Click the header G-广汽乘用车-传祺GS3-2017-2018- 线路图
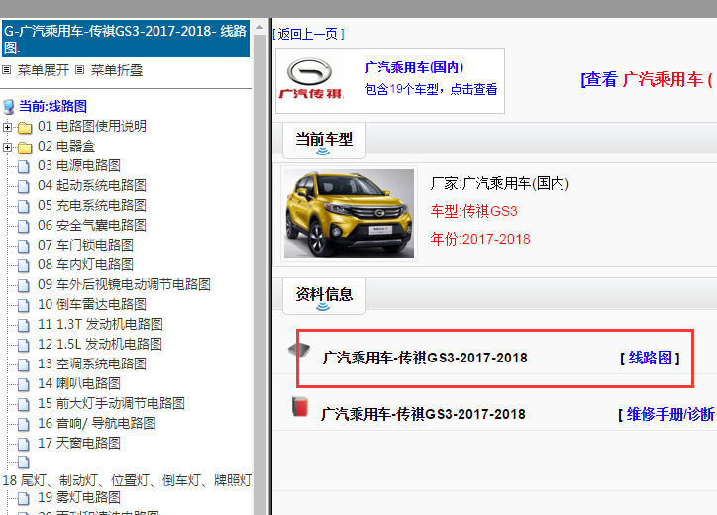This screenshot has height=515, width=717. (x=126, y=39)
